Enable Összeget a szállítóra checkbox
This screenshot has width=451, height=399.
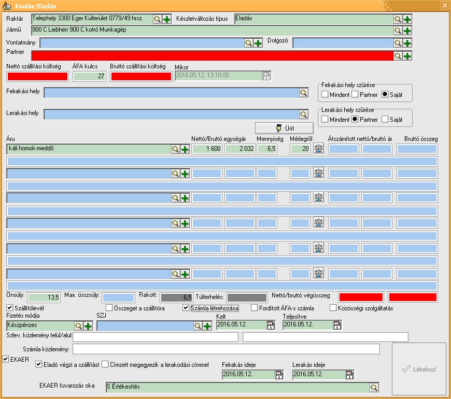coord(109,308)
